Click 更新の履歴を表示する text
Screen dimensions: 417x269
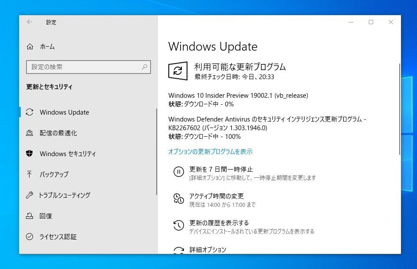click(x=219, y=223)
